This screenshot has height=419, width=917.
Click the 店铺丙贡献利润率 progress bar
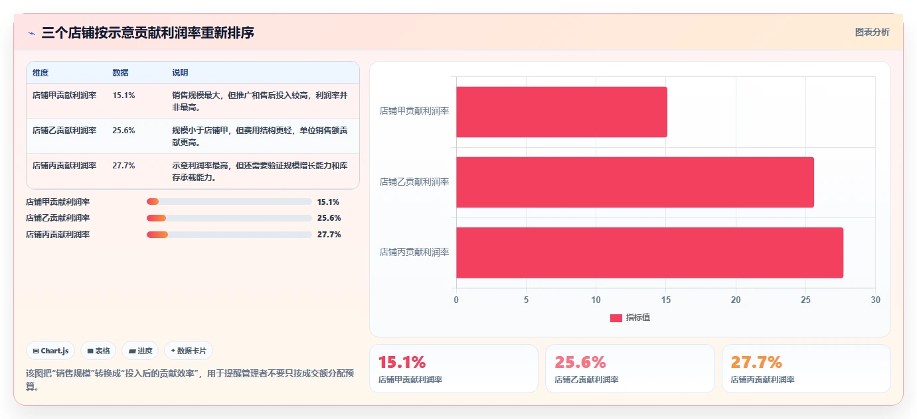229,235
